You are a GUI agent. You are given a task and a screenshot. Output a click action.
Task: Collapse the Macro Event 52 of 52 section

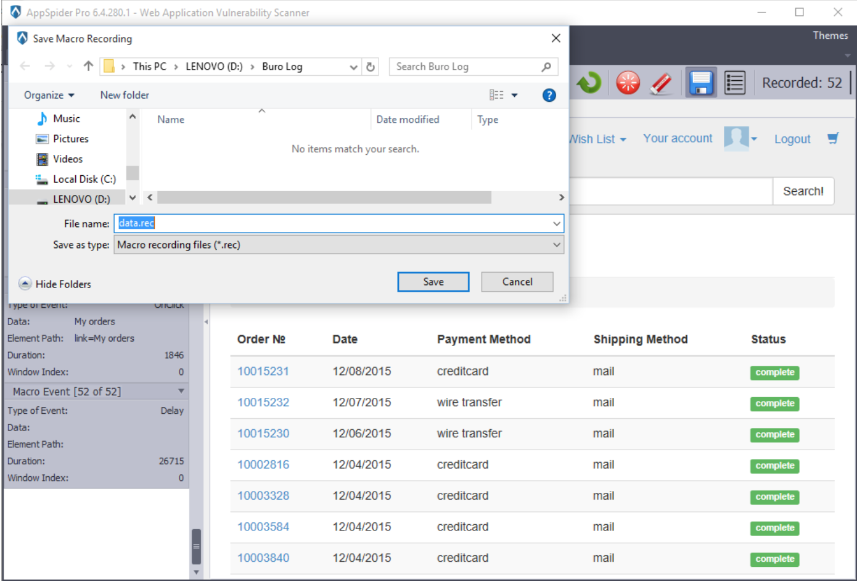(181, 391)
